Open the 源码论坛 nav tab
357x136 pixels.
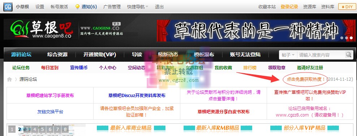pos(21,54)
